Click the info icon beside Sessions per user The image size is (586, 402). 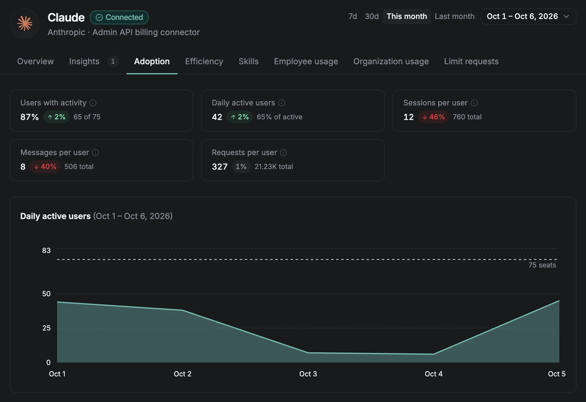(474, 103)
